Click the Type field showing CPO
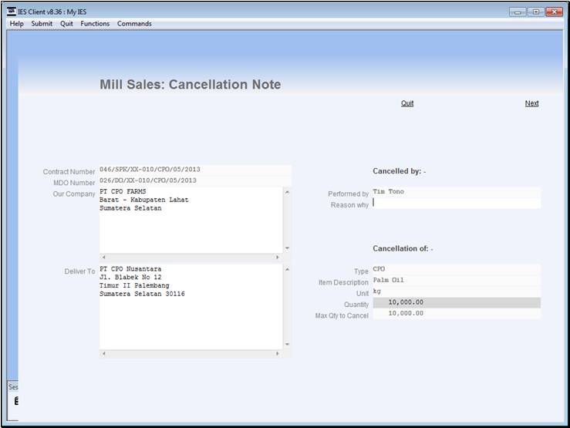 coord(457,269)
